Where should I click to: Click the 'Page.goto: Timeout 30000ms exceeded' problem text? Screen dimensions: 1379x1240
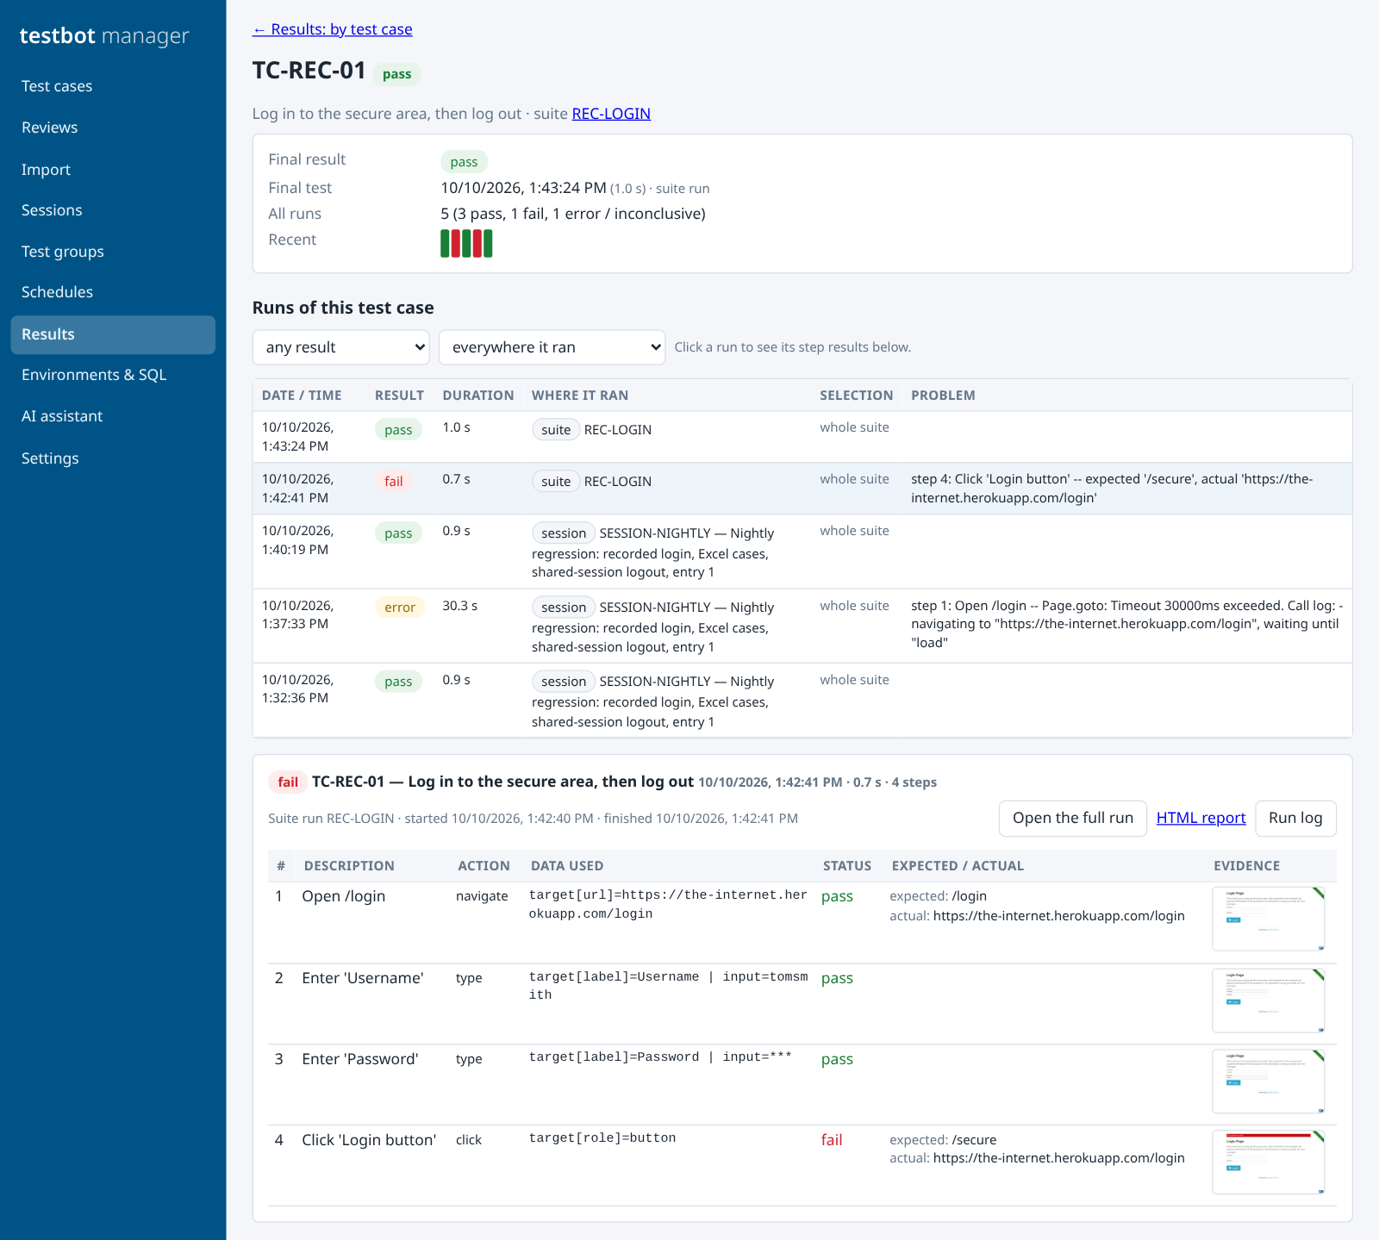click(x=1126, y=624)
